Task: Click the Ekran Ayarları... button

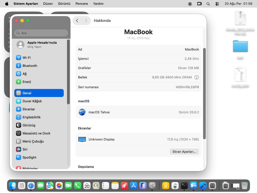Action: coord(184,152)
